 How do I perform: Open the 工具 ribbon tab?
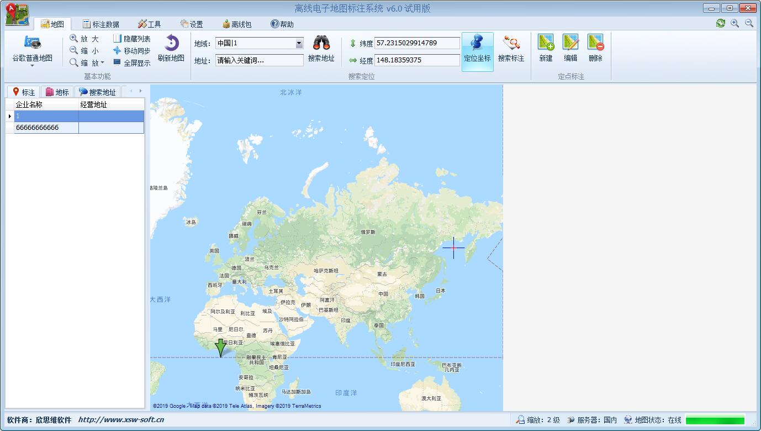click(149, 24)
